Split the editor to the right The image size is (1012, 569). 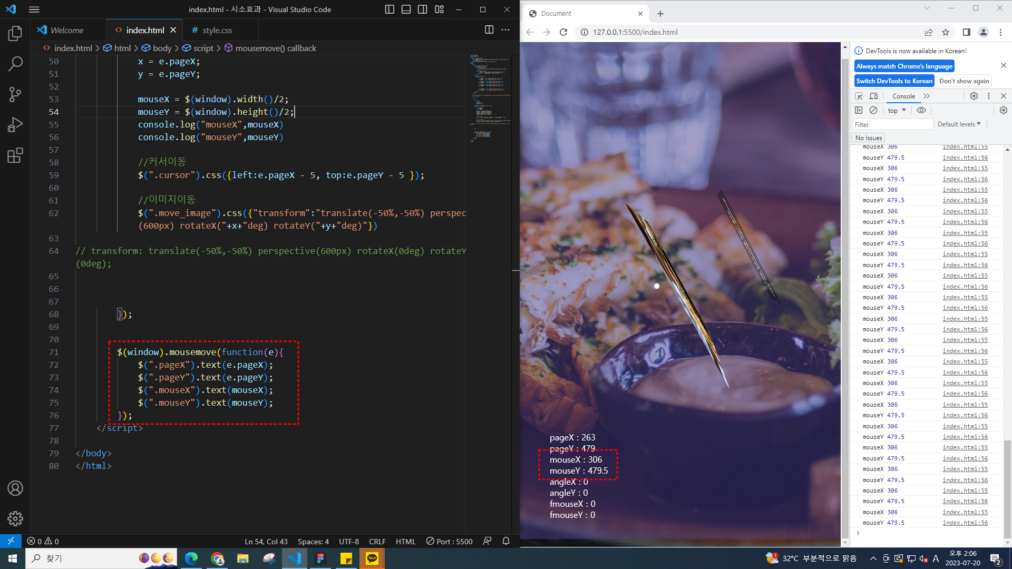click(x=489, y=30)
